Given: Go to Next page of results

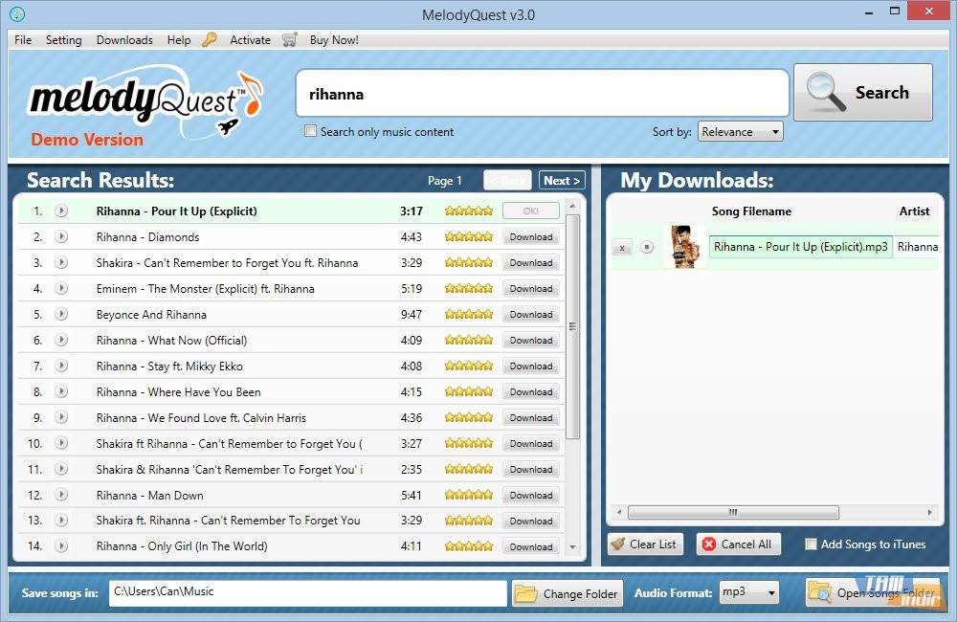Looking at the screenshot, I should (561, 180).
